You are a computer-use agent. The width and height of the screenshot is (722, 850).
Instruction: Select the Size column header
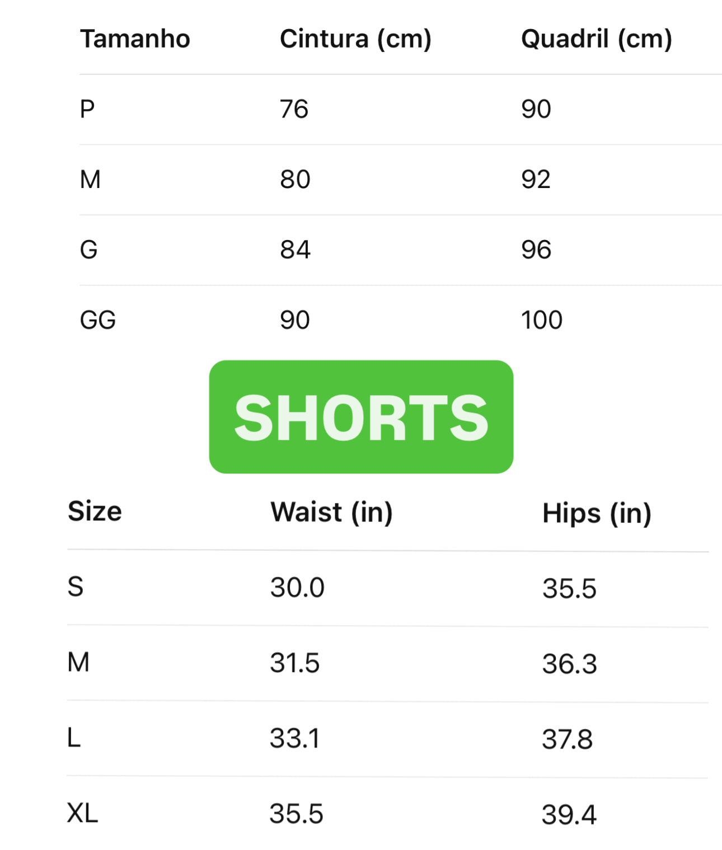pyautogui.click(x=95, y=511)
